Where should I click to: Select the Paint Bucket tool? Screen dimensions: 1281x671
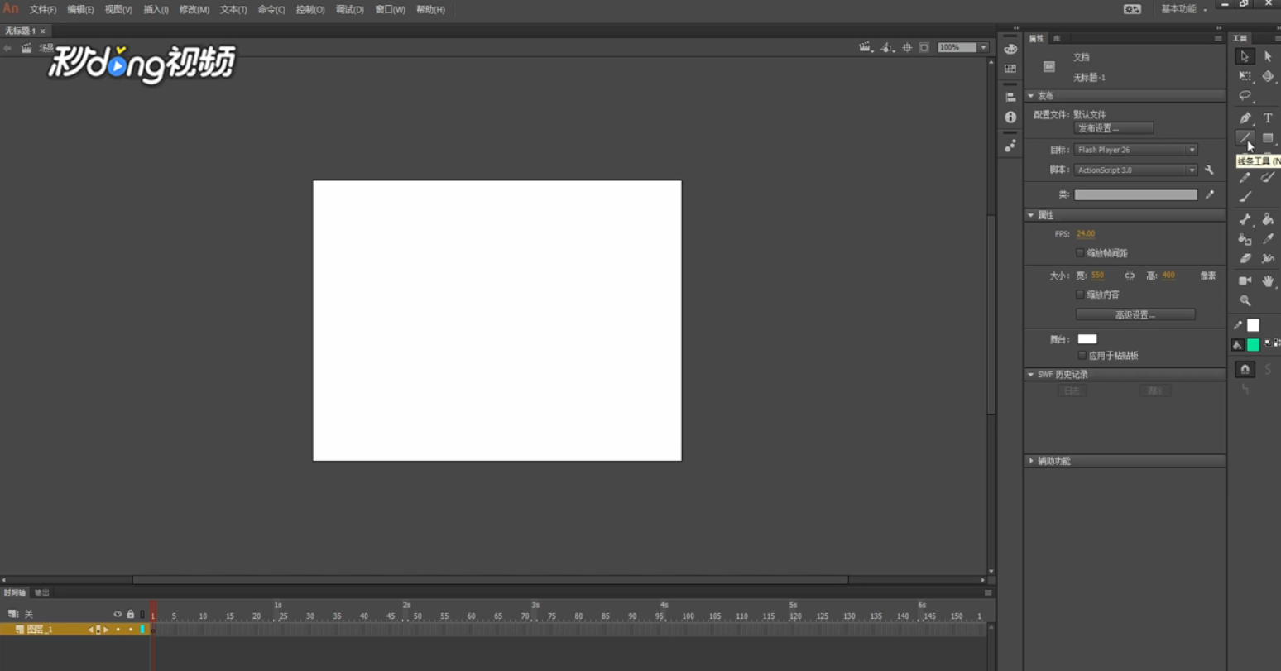pos(1268,219)
